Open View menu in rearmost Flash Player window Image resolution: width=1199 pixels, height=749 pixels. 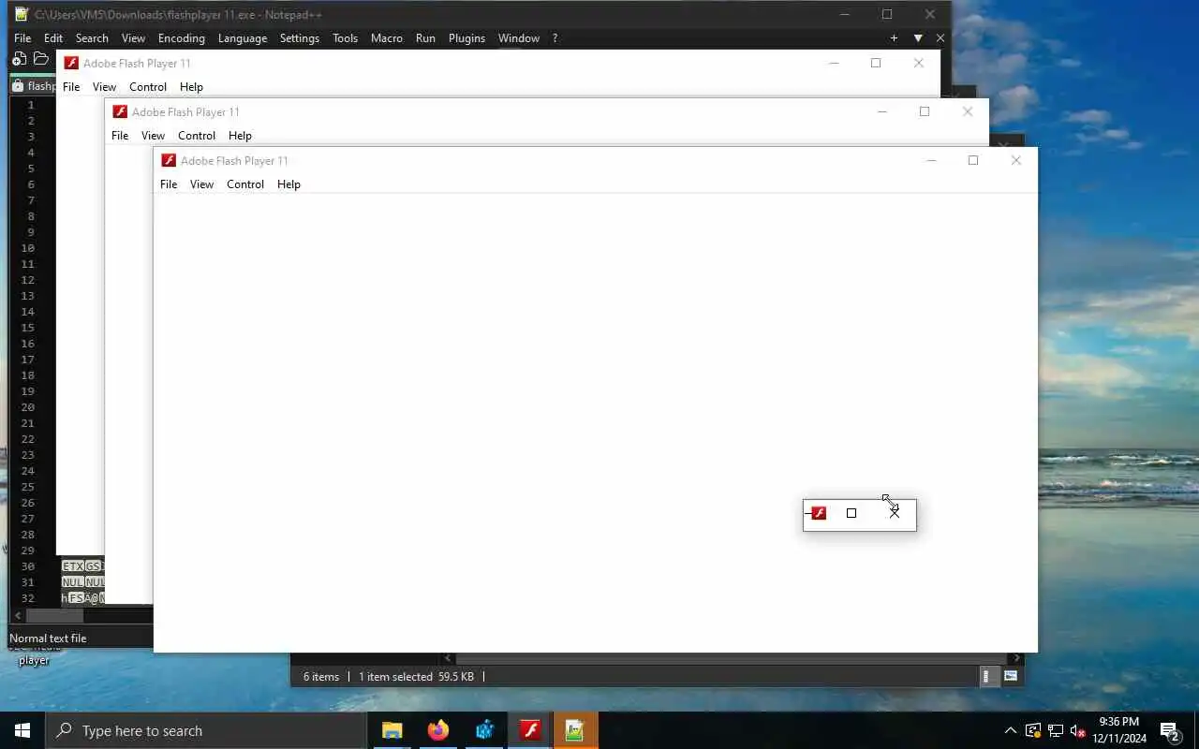click(105, 87)
